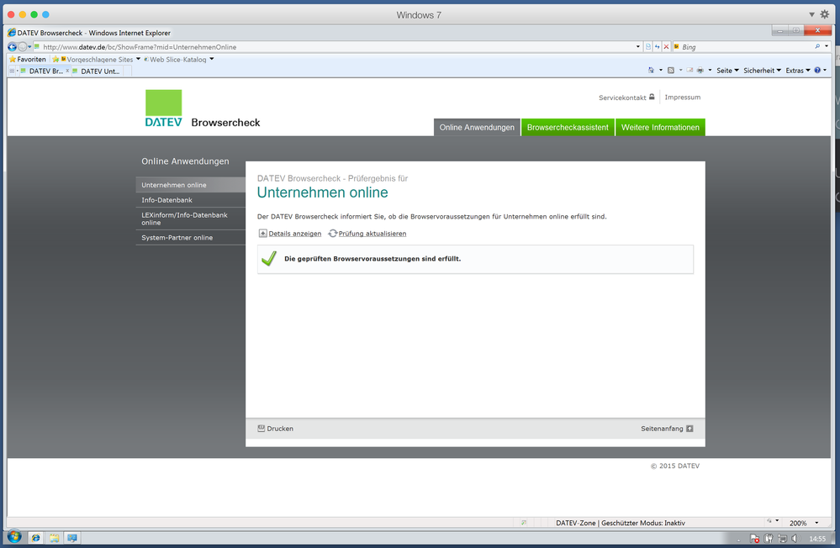The image size is (840, 548).
Task: Click the Drucken printer icon
Action: [262, 429]
